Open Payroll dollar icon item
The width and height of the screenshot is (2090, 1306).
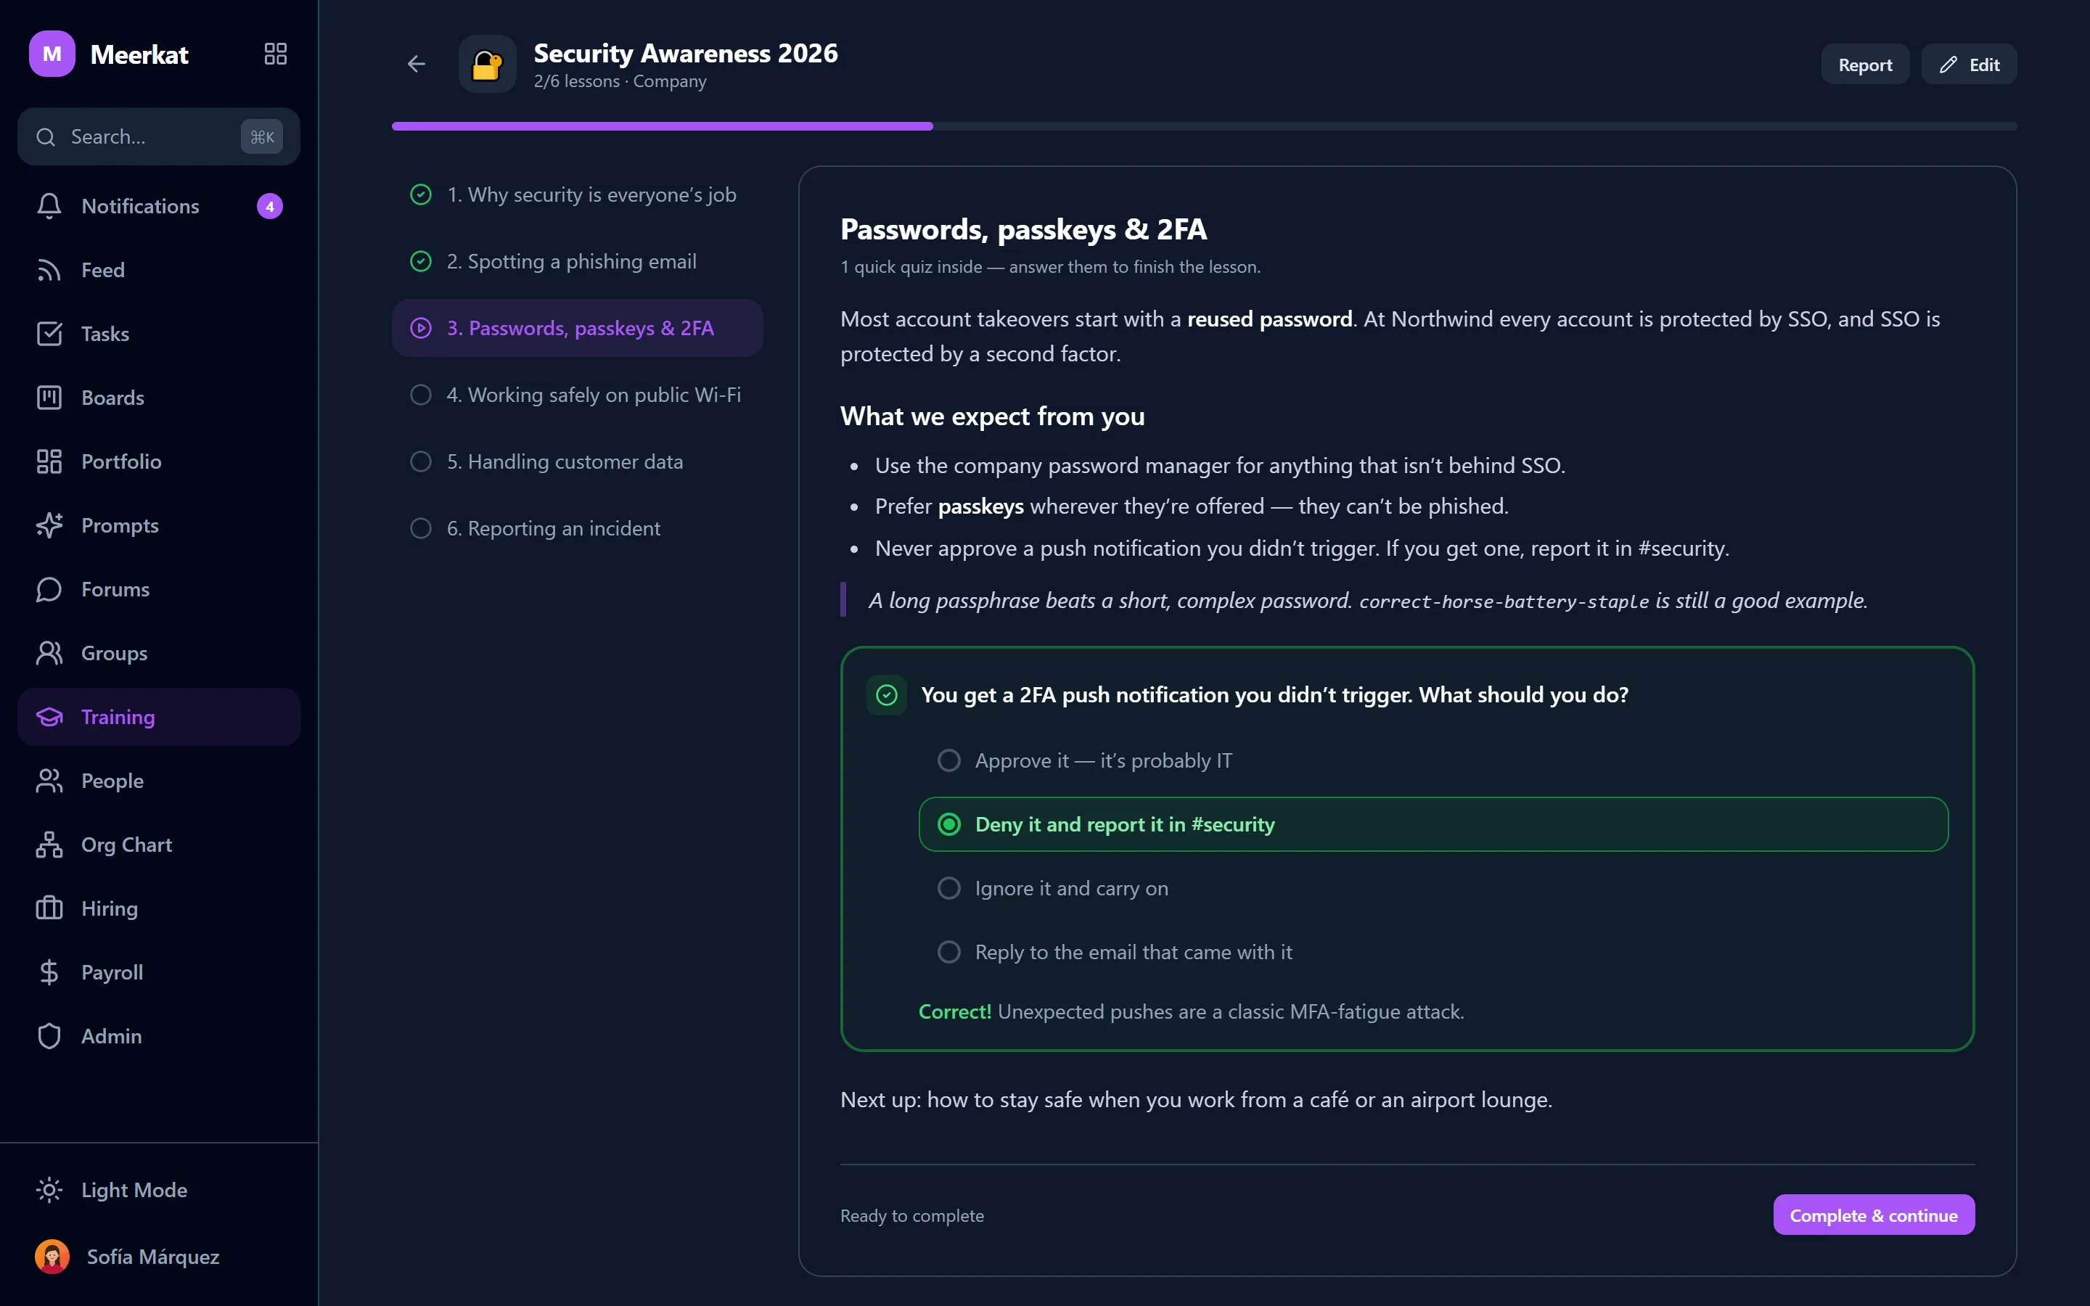tap(159, 972)
